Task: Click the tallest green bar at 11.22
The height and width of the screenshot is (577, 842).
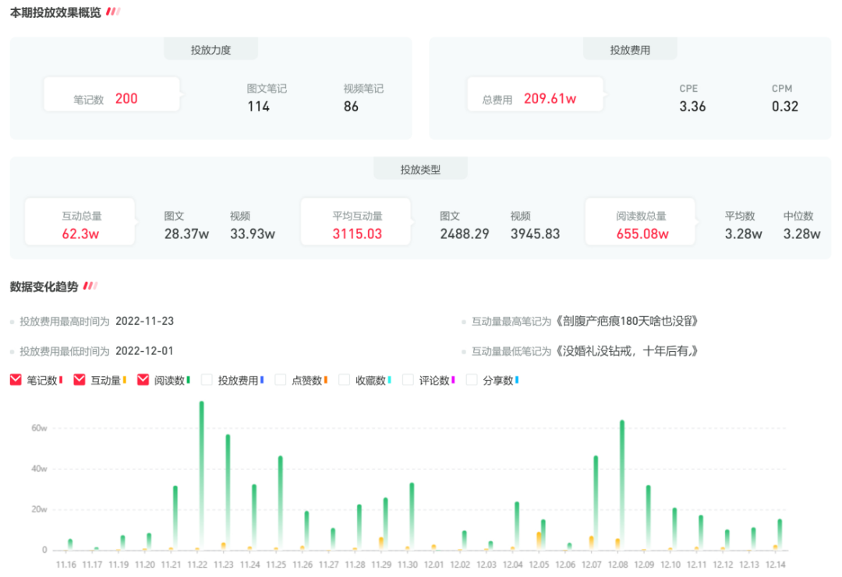Action: tap(202, 475)
